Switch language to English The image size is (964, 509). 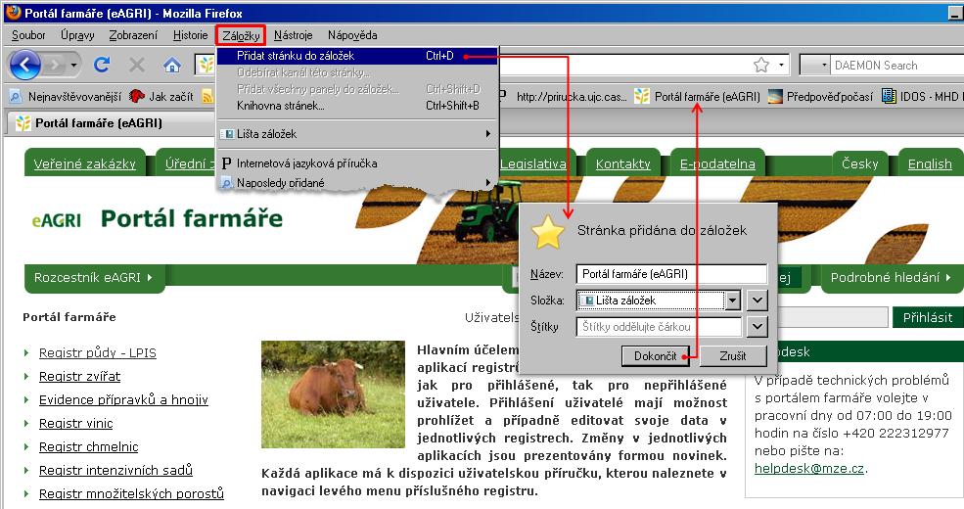930,163
